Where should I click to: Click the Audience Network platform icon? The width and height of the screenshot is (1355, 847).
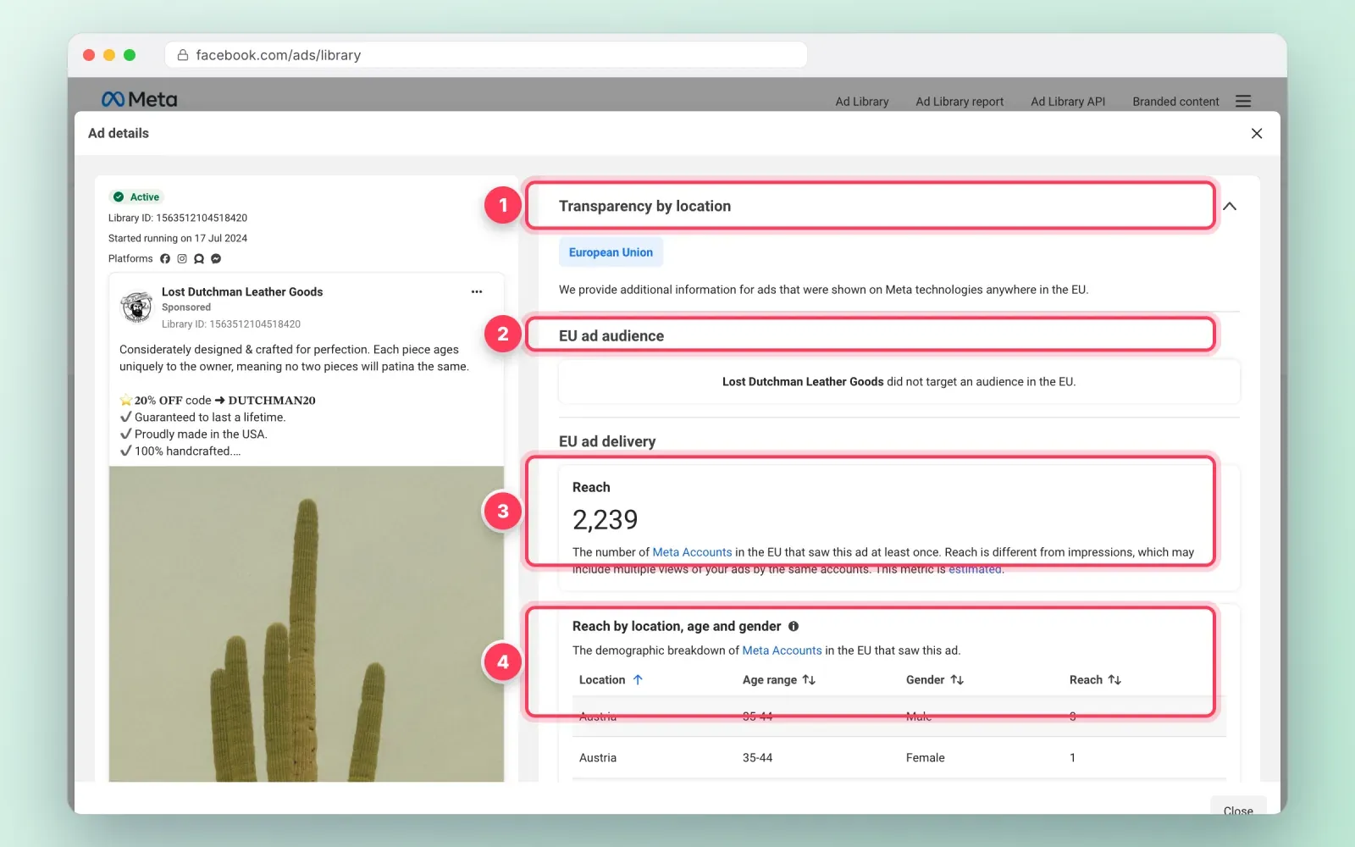click(199, 259)
